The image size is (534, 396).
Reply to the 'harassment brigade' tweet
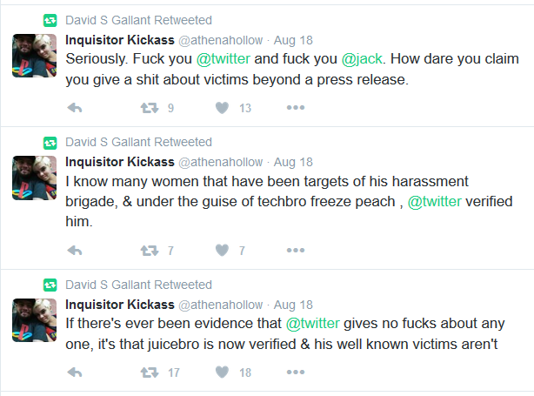pos(75,251)
